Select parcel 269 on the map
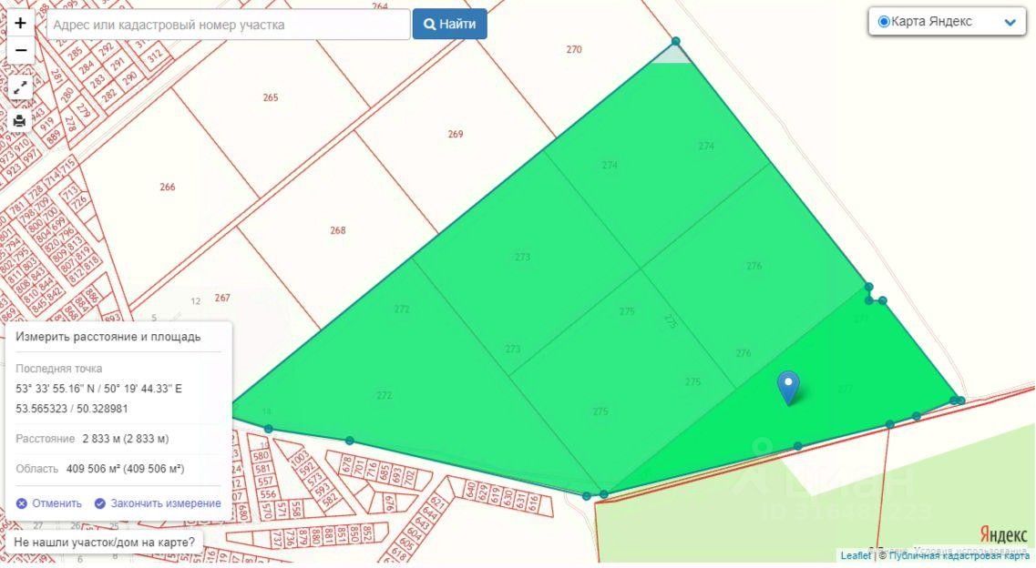 point(456,134)
